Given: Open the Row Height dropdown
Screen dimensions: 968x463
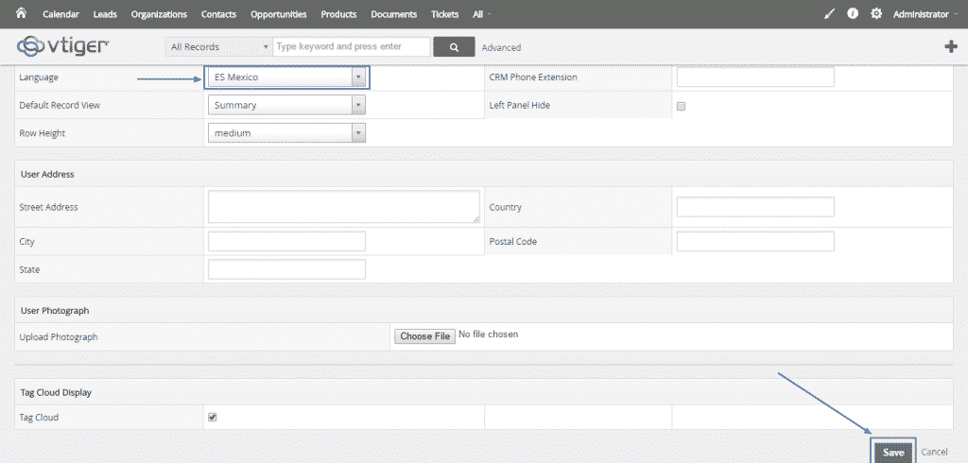Looking at the screenshot, I should pos(286,132).
